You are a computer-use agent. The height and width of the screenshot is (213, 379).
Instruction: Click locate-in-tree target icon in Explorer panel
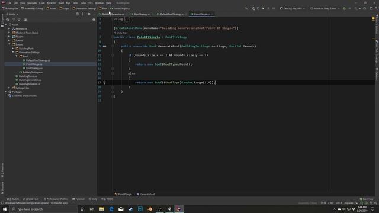[x=78, y=14]
